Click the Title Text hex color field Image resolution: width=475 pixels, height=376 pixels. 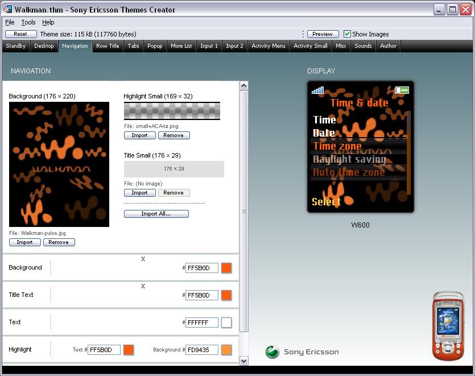(202, 295)
